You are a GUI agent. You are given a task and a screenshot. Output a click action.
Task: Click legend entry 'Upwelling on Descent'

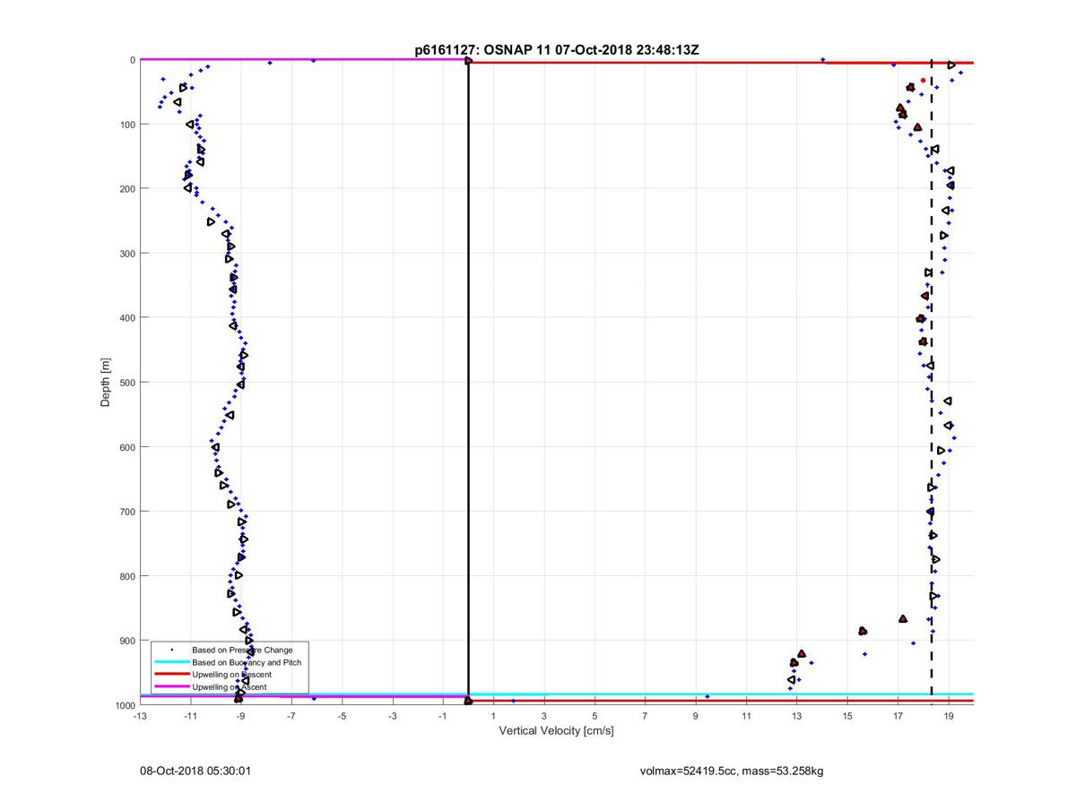[x=231, y=675]
